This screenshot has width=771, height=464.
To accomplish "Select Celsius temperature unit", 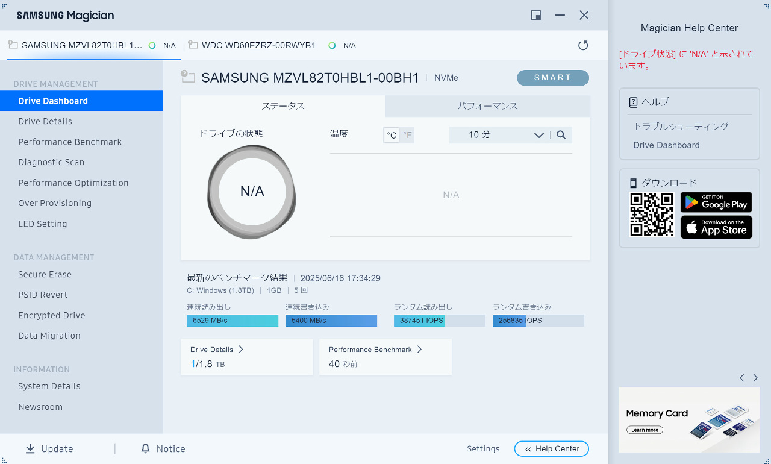I will pos(392,135).
